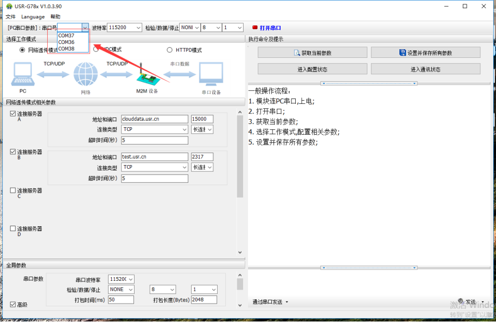Click the USR-G78x app icon in title bar

coord(9,6)
